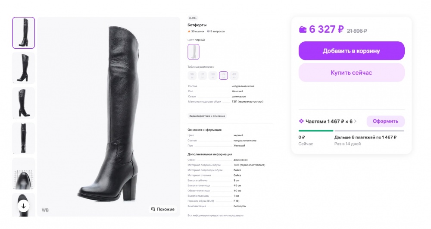Click the questions speech-bubble icon
Screen dimensions: 431x229
pyautogui.click(x=209, y=31)
